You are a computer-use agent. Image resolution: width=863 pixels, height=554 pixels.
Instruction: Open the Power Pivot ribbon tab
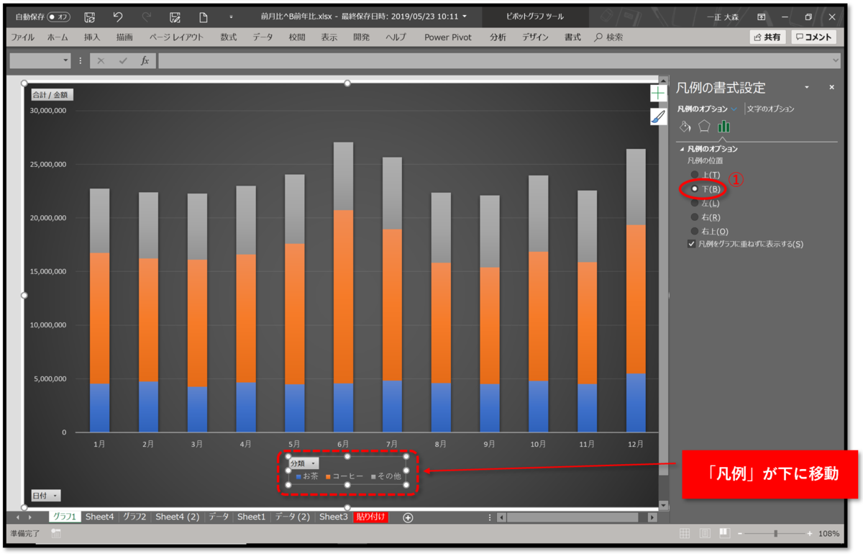tap(448, 37)
